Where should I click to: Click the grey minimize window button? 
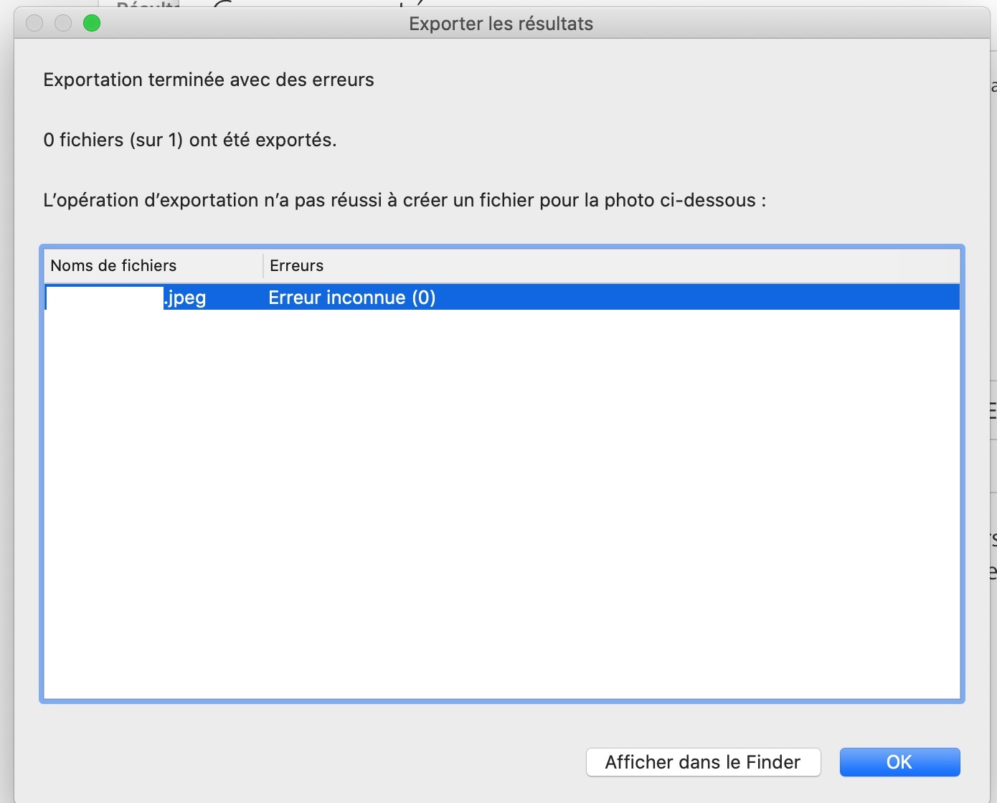63,24
